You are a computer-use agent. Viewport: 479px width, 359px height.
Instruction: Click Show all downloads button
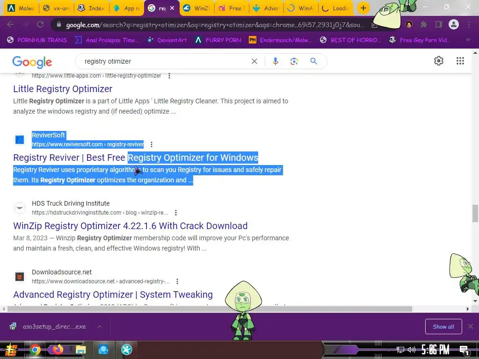click(443, 327)
